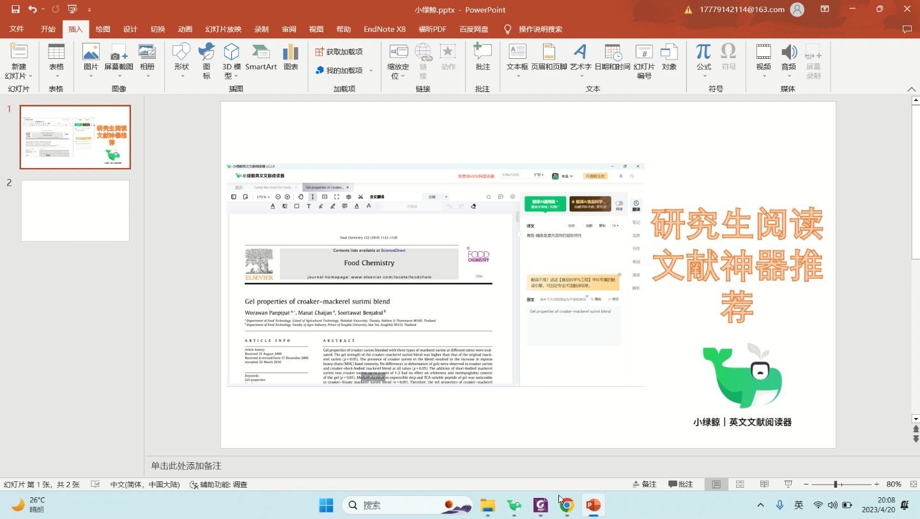This screenshot has width=920, height=519.
Task: Open the Slide Show (幻灯片放映) tab
Action: point(223,29)
